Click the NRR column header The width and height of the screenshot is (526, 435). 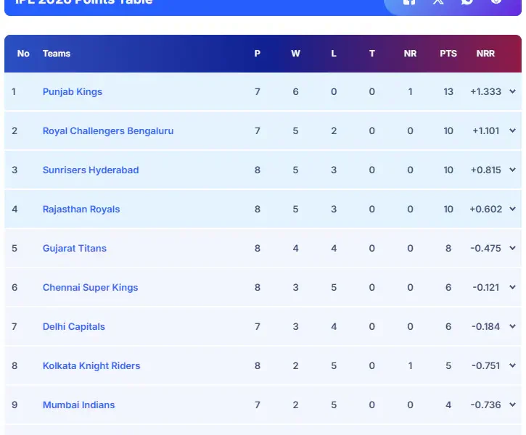coord(485,54)
